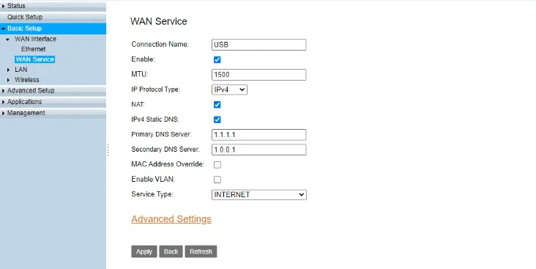Image resolution: width=536 pixels, height=269 pixels.
Task: Open the Management menu
Action: 26,113
